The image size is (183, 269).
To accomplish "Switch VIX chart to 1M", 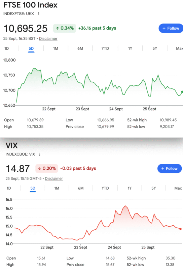I will 57,188.
